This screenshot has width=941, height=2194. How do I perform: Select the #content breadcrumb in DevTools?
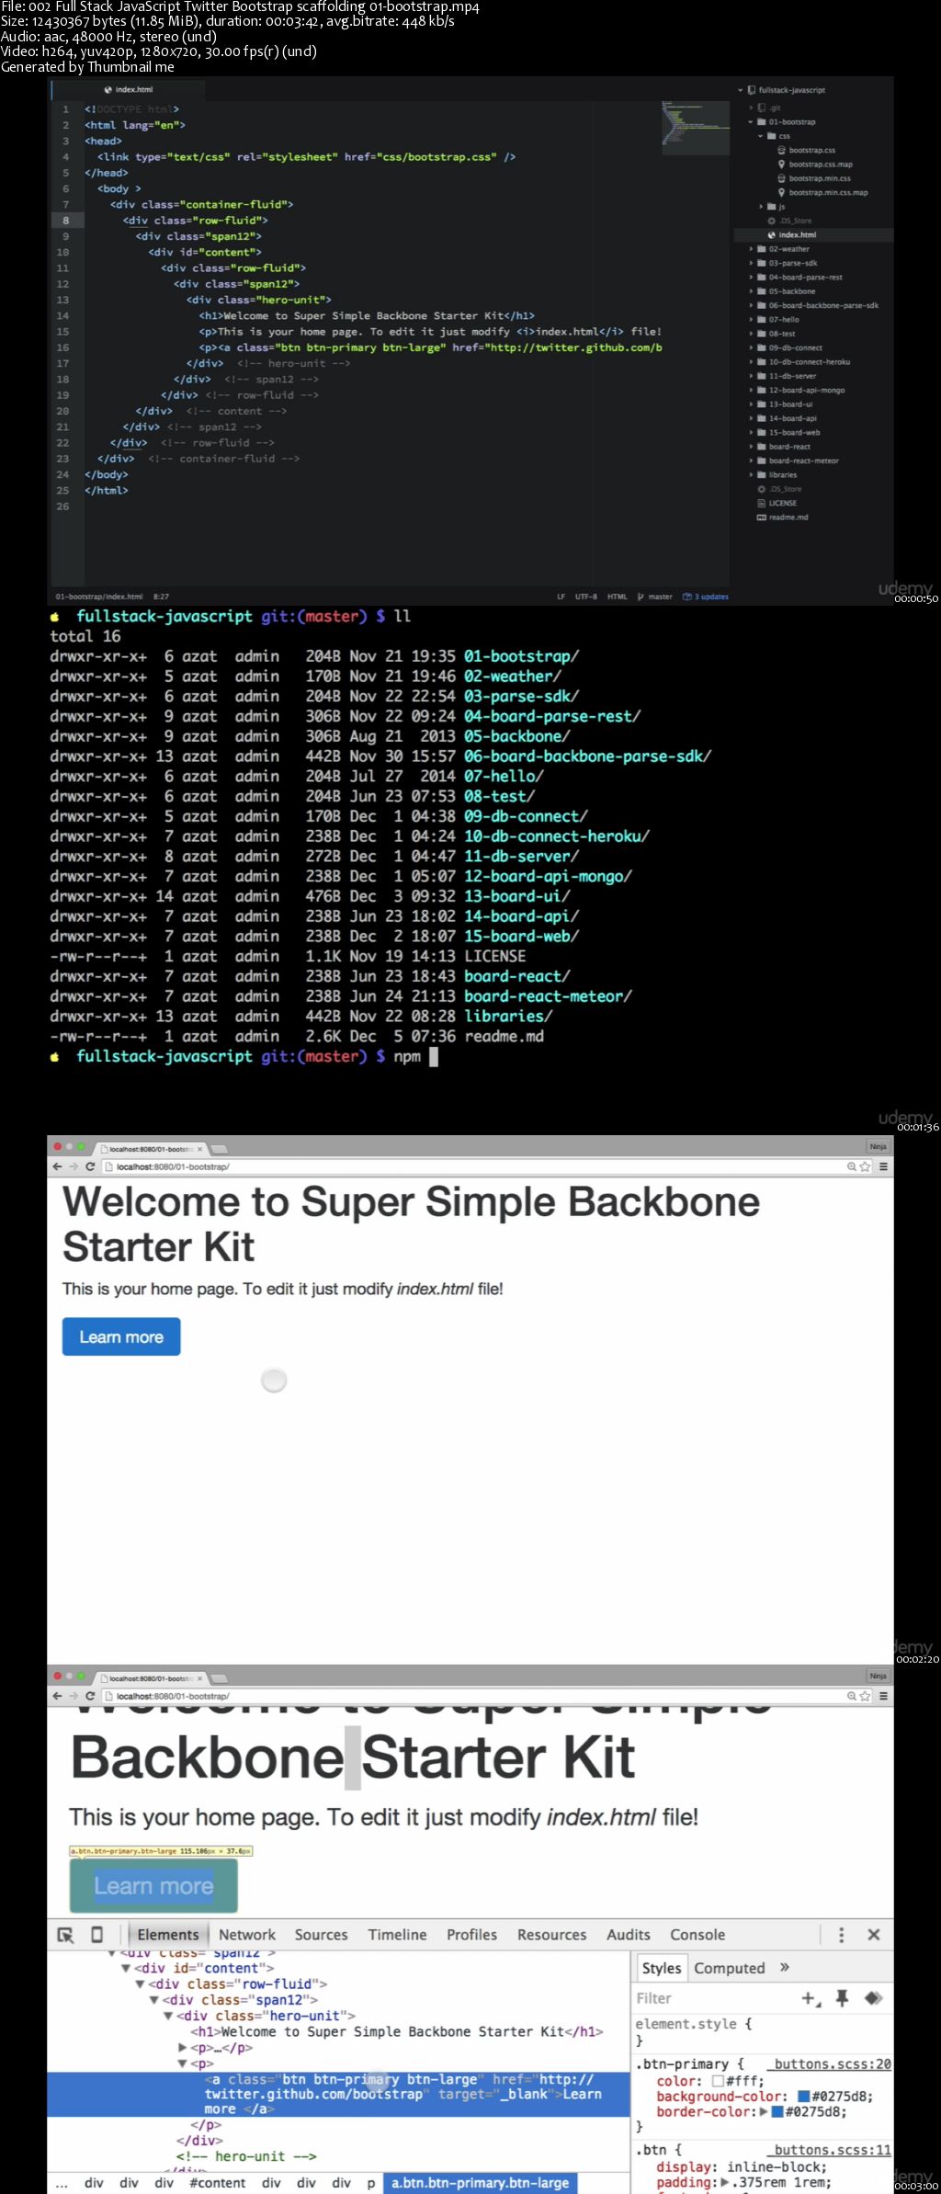click(217, 2183)
